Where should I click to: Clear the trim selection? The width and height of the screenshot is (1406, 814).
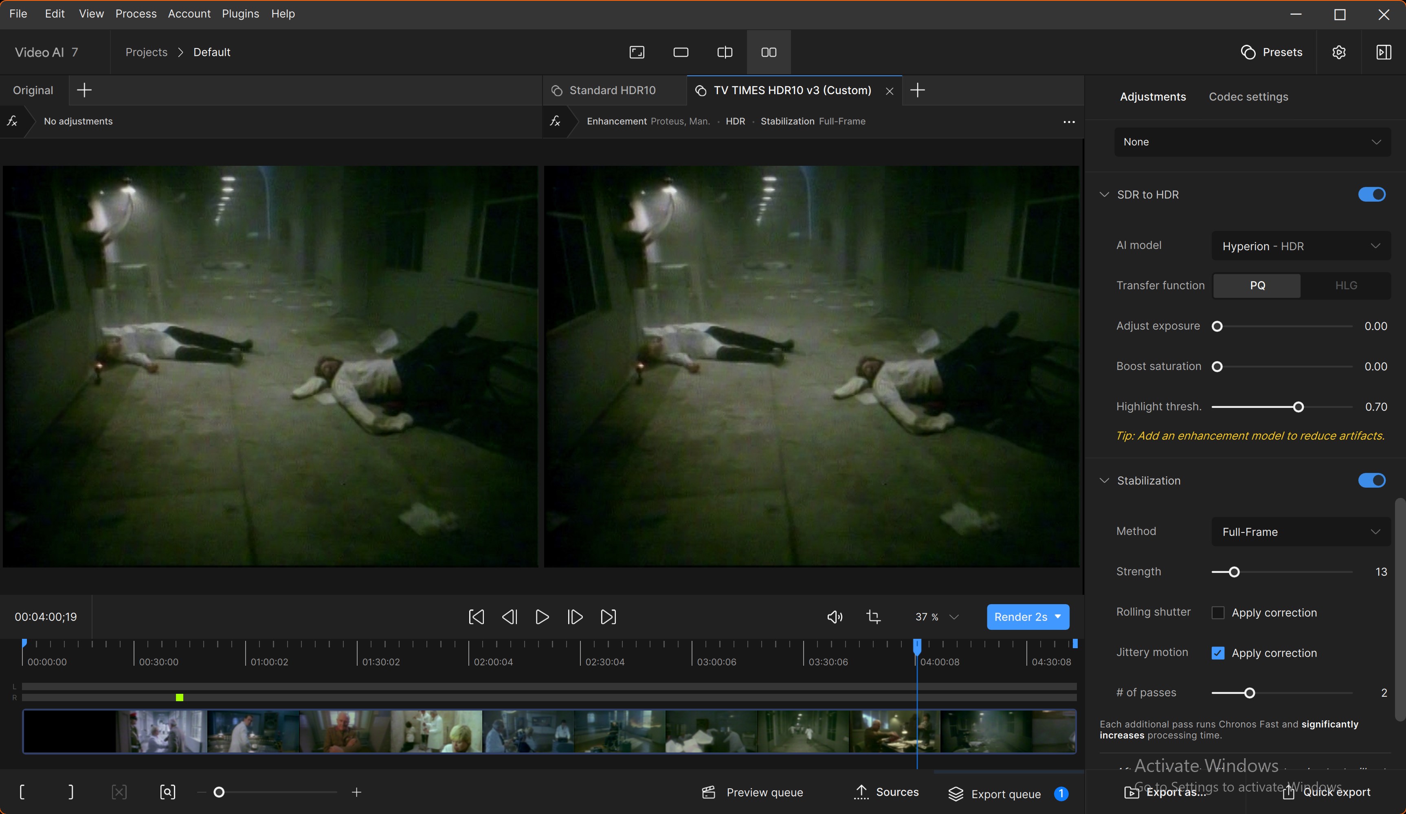[x=119, y=792]
